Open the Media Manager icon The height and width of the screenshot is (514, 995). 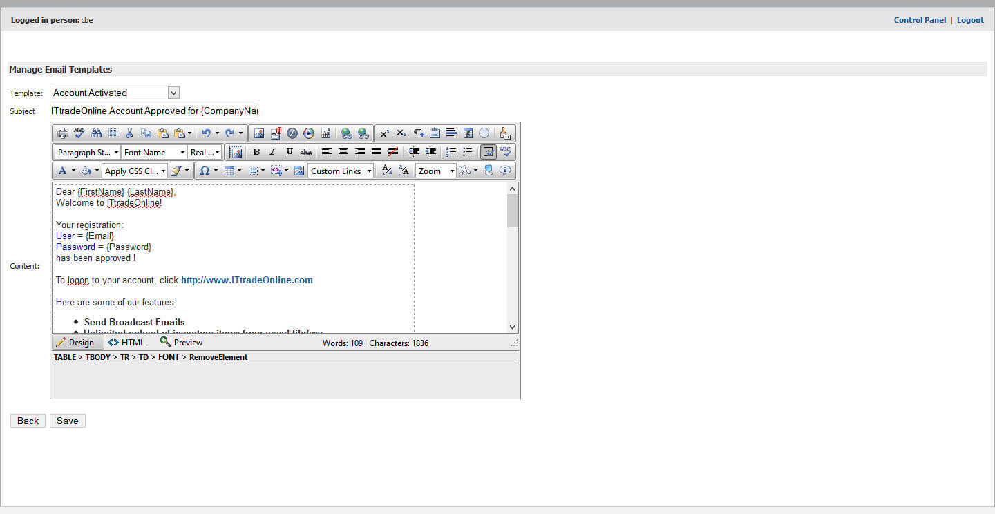(309, 133)
